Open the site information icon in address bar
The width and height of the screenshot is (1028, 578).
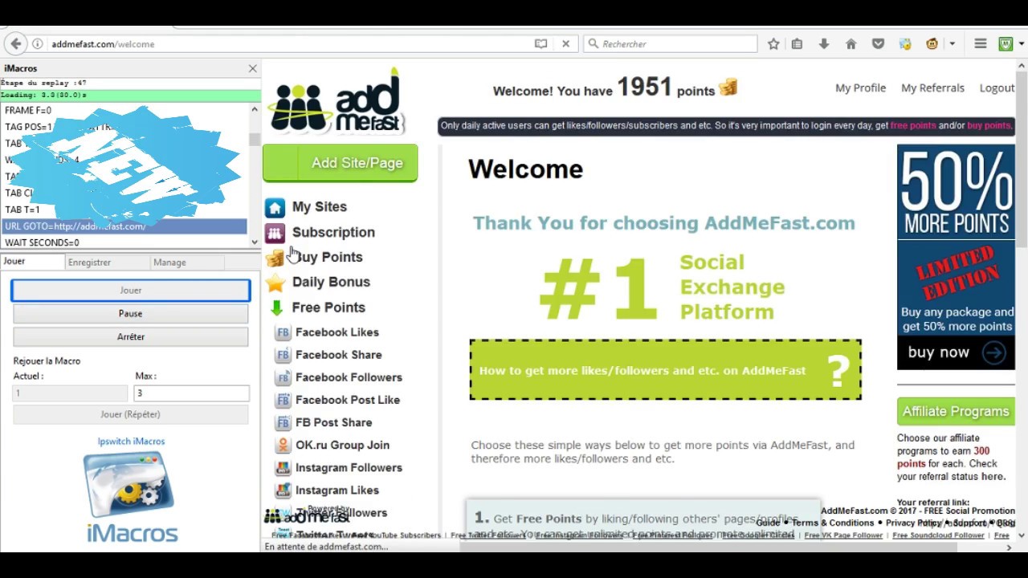click(x=37, y=44)
